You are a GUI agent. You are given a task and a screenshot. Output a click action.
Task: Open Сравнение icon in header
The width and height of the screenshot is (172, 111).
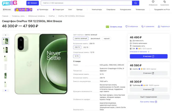pos(164,2)
